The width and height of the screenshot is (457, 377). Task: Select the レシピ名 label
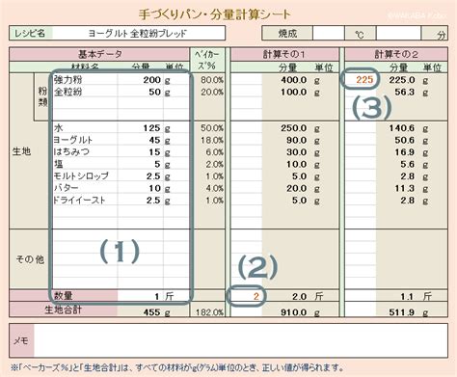30,33
